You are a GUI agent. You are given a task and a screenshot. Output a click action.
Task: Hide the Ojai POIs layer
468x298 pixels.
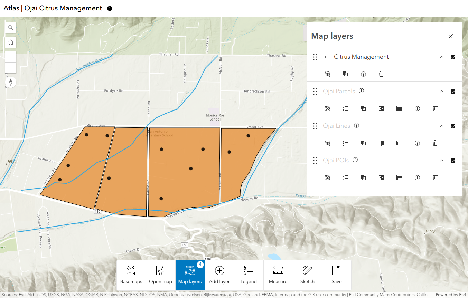point(453,161)
